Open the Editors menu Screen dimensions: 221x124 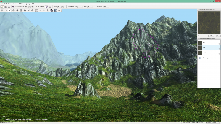pos(21,4)
